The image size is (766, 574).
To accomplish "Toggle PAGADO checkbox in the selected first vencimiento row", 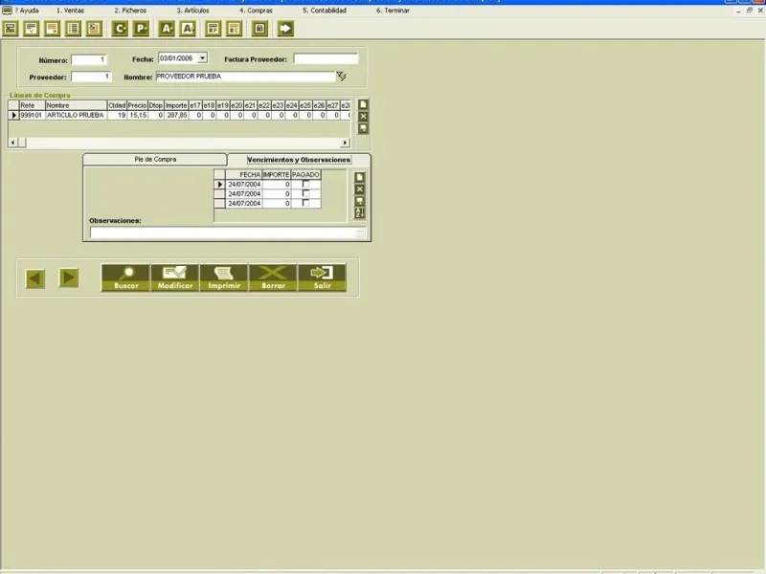I will 305,184.
